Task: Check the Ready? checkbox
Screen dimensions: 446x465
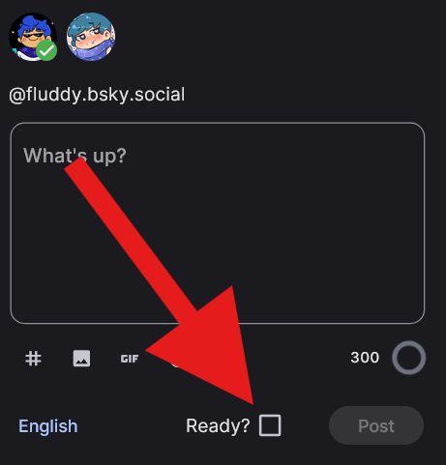Action: pyautogui.click(x=270, y=425)
